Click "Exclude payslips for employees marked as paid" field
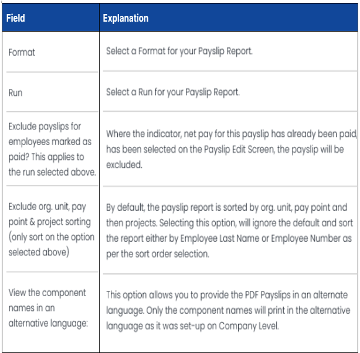The height and width of the screenshot is (353, 360). (x=46, y=149)
